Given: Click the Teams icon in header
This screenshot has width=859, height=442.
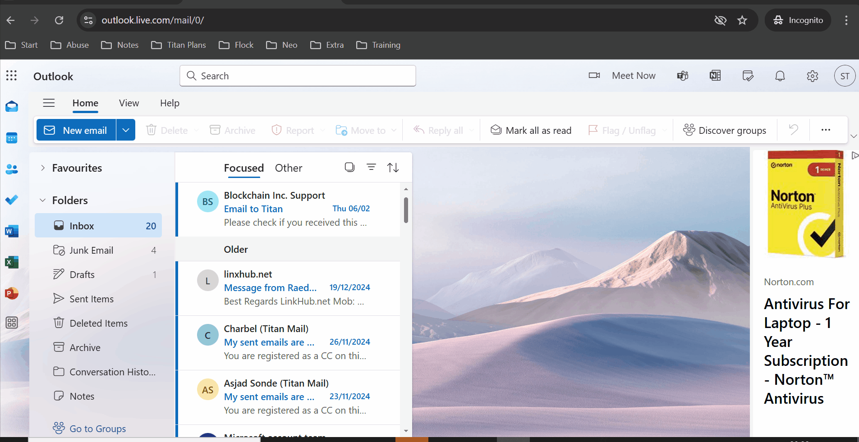Looking at the screenshot, I should pos(683,76).
